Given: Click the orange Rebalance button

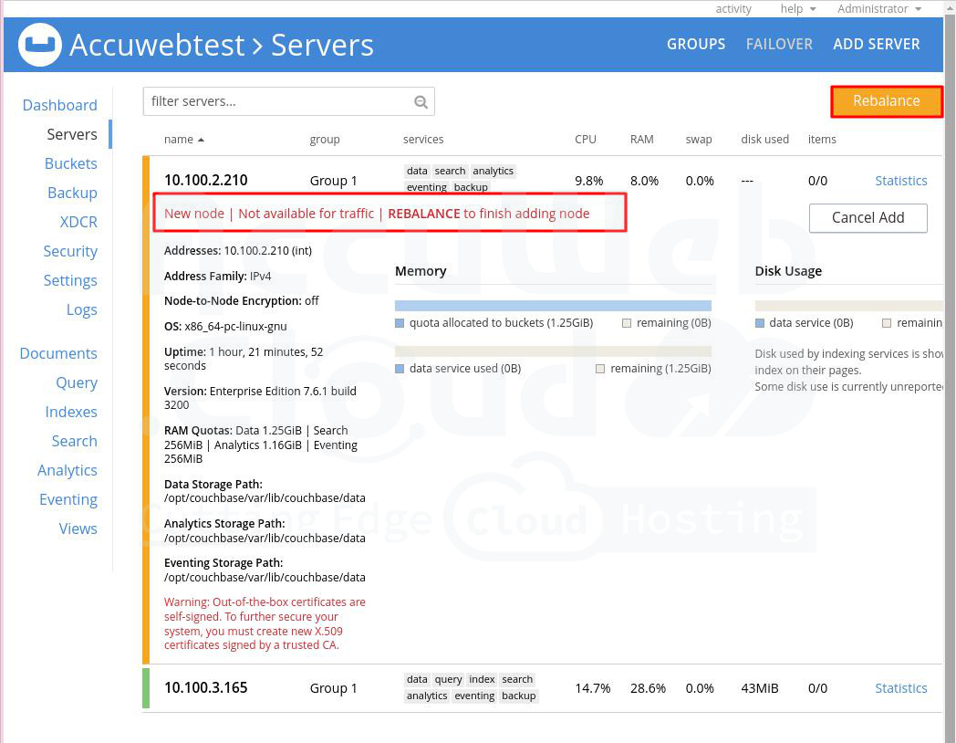Looking at the screenshot, I should [x=886, y=100].
